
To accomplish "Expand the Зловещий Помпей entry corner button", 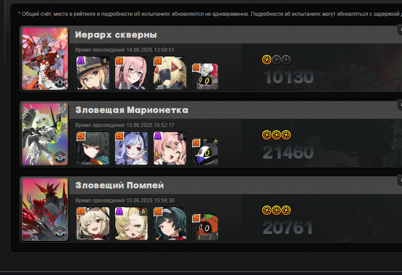I will click(400, 180).
